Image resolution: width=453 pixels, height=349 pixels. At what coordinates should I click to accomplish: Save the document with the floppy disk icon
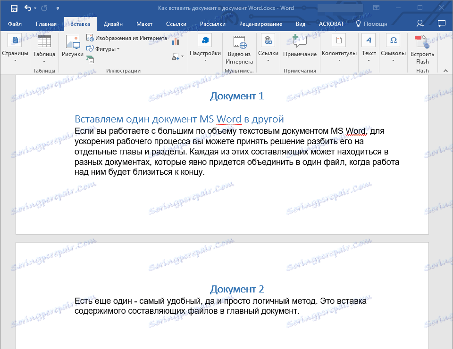(x=14, y=8)
